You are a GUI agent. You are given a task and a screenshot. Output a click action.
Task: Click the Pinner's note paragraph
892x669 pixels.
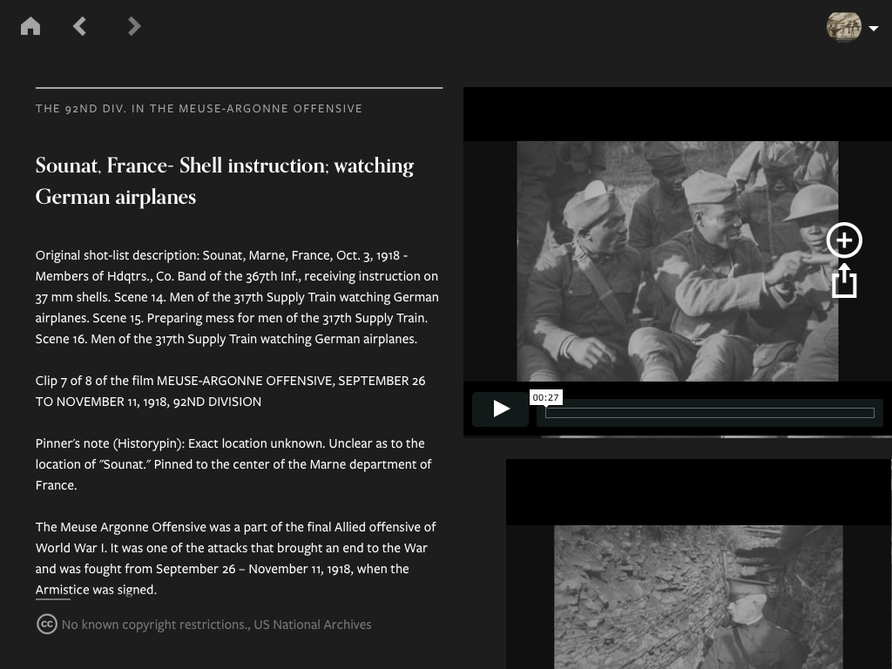[x=233, y=464]
